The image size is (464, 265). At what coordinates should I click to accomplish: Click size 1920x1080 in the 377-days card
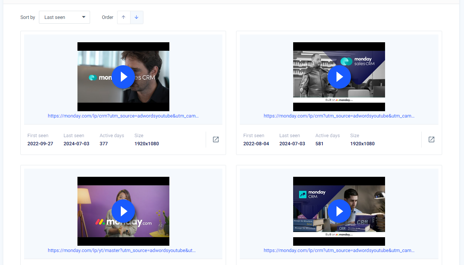point(147,144)
